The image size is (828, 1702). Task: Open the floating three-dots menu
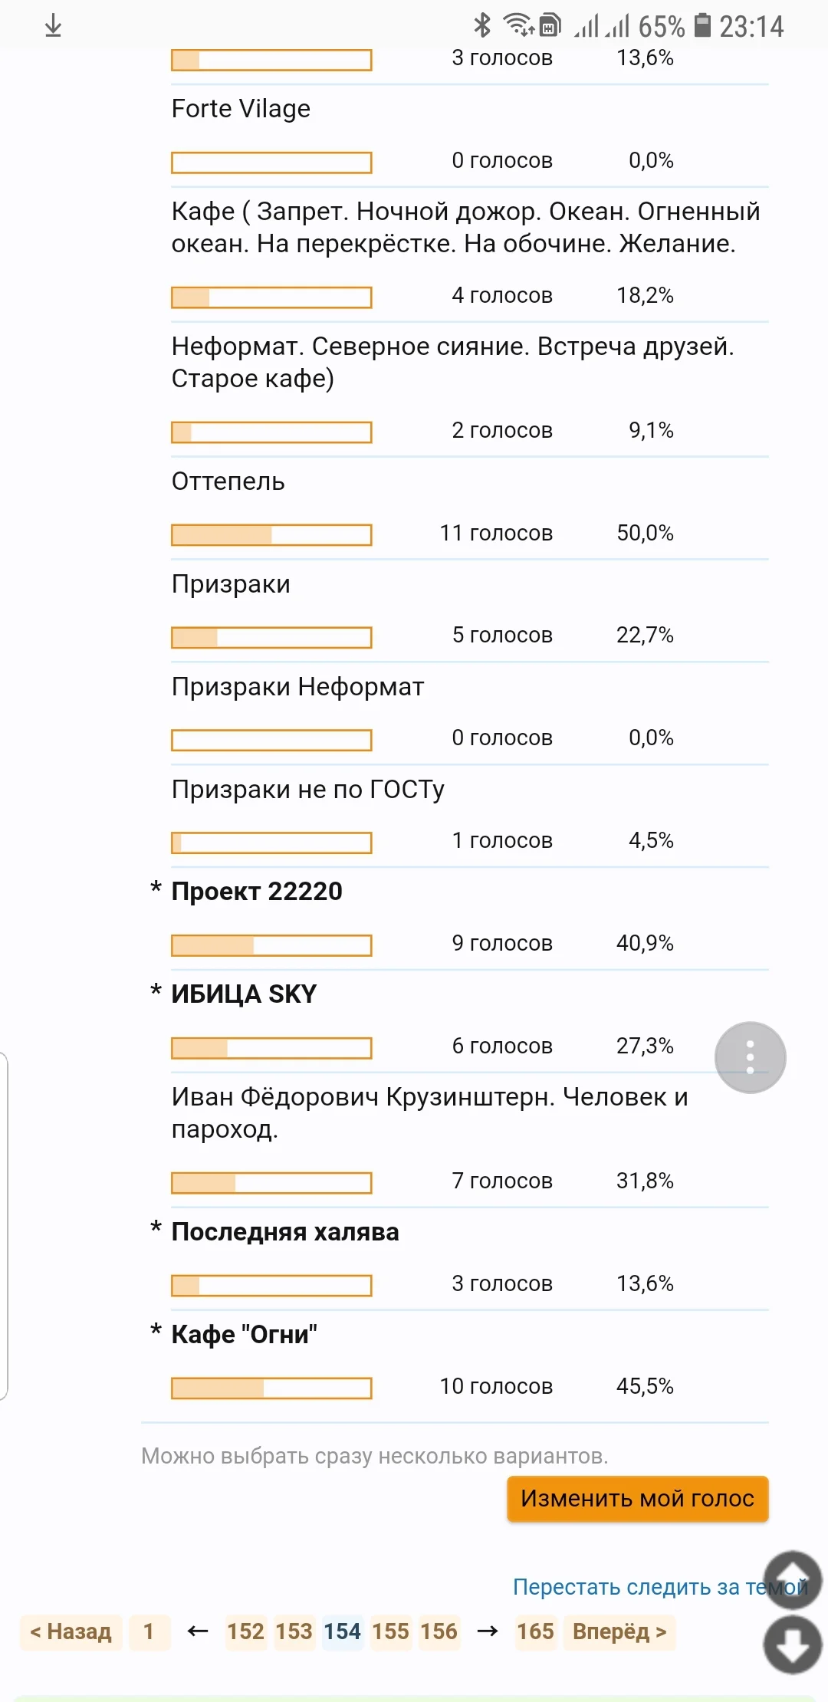pyautogui.click(x=750, y=1057)
